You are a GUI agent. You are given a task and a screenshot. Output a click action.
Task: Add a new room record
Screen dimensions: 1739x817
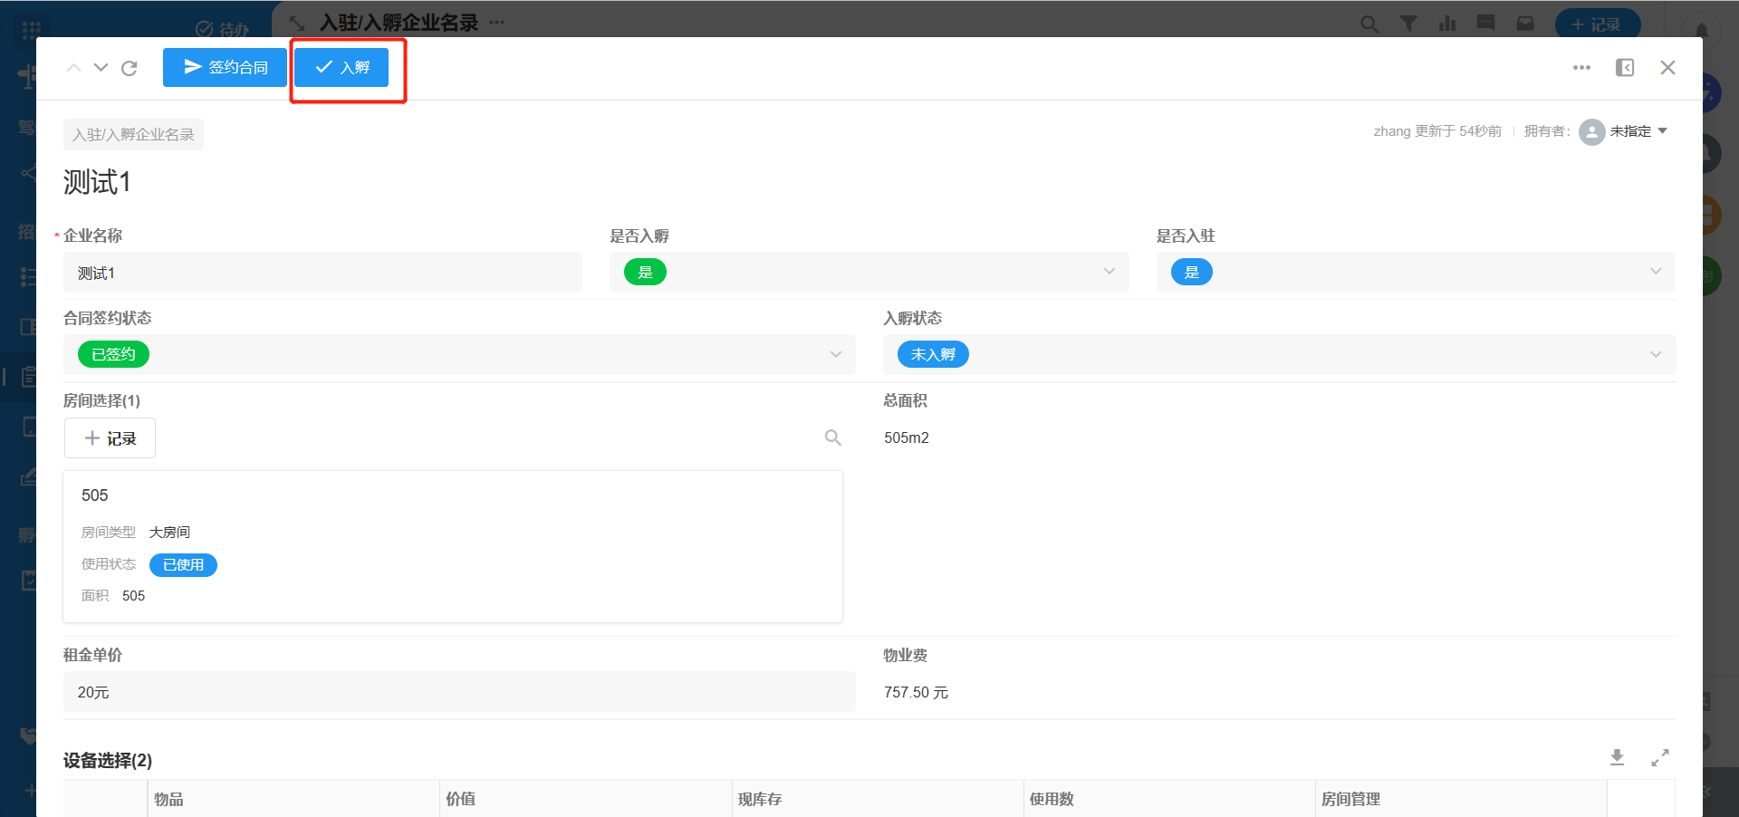(x=110, y=438)
